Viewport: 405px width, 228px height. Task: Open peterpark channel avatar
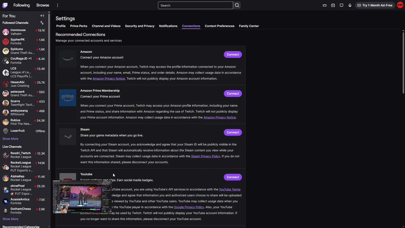click(x=6, y=93)
